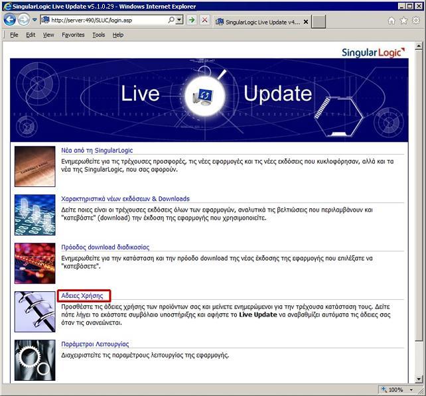Viewport: 426px width, 396px height.
Task: Click the scrollbar down arrow
Action: coord(419,379)
